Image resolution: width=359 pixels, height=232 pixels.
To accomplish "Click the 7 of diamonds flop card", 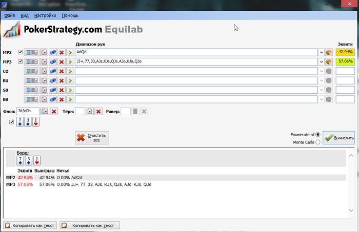I will [20, 122].
